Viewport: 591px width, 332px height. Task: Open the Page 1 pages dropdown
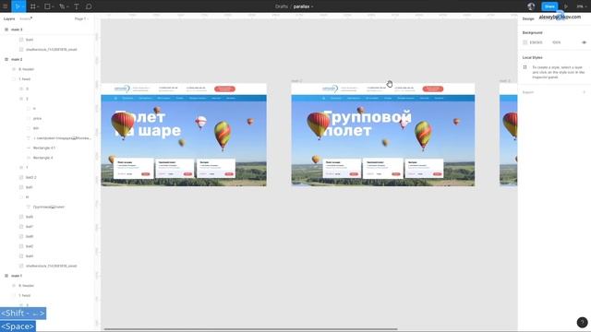click(80, 18)
